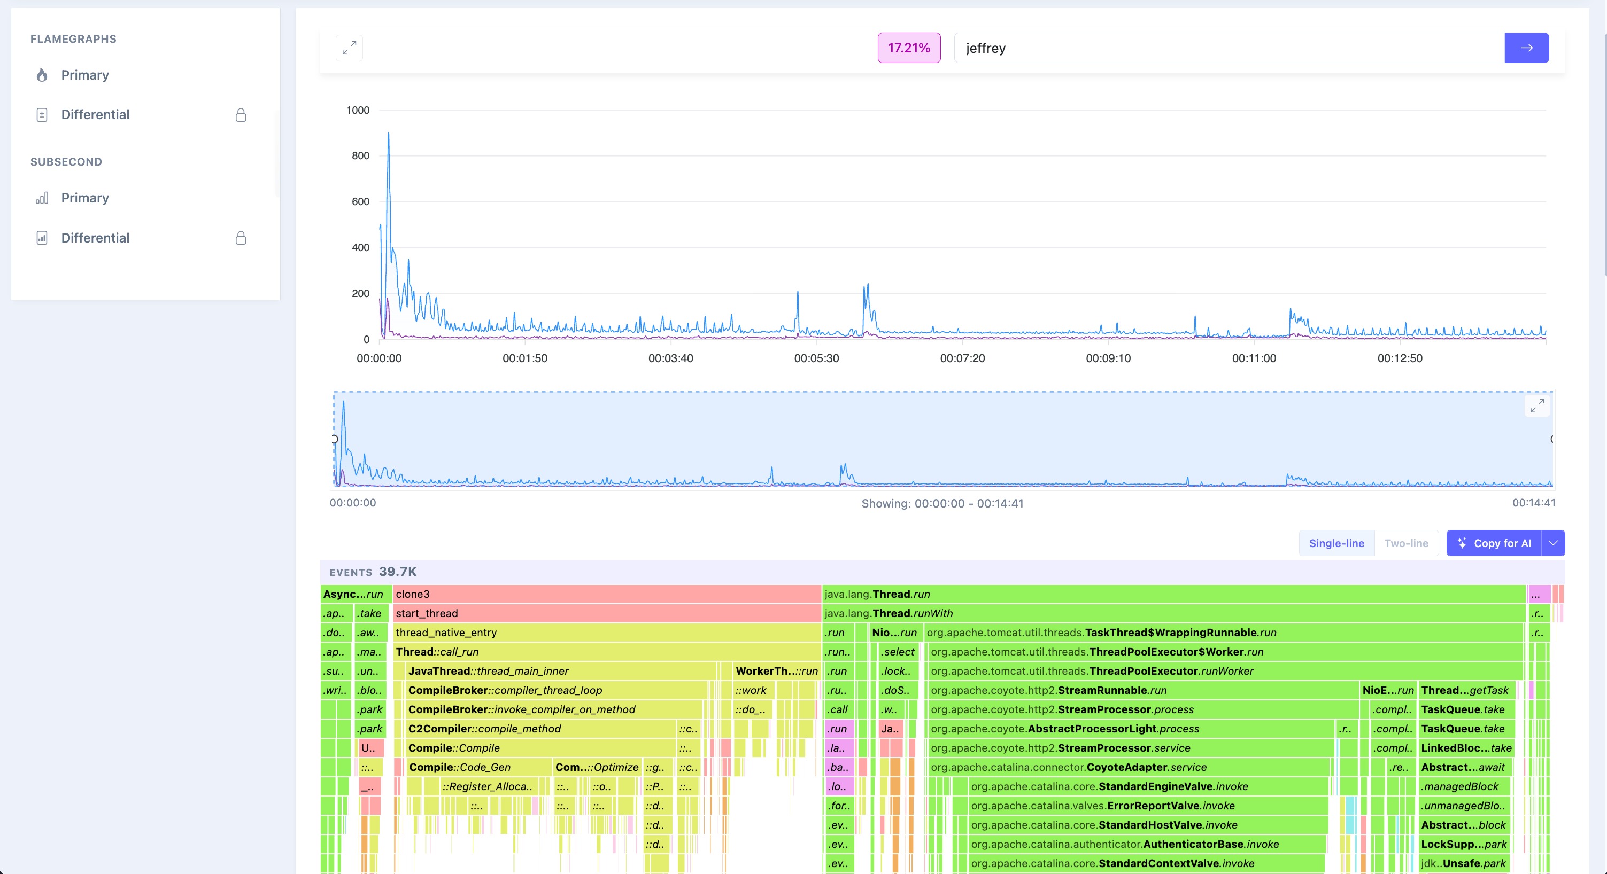
Task: Select the java.lang.Thread.runWith frame
Action: (x=1173, y=613)
